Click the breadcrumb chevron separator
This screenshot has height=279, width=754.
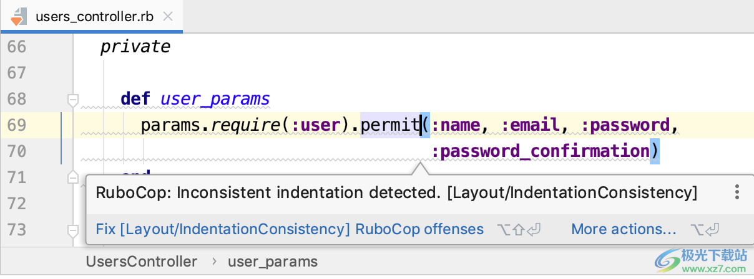pos(214,262)
